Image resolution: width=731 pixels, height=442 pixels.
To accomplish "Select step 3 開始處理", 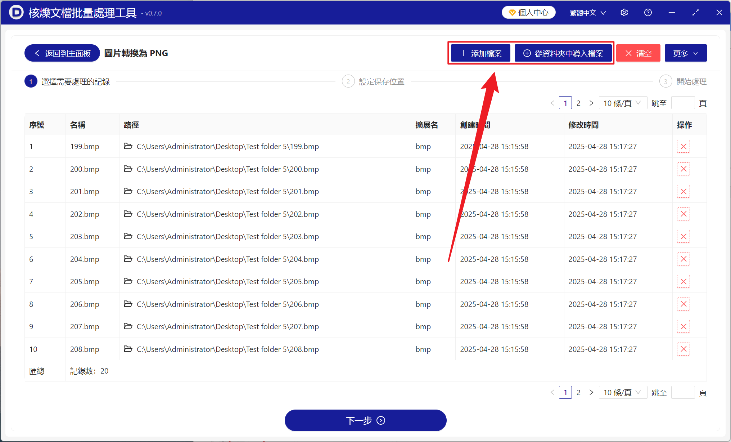I will tap(683, 82).
